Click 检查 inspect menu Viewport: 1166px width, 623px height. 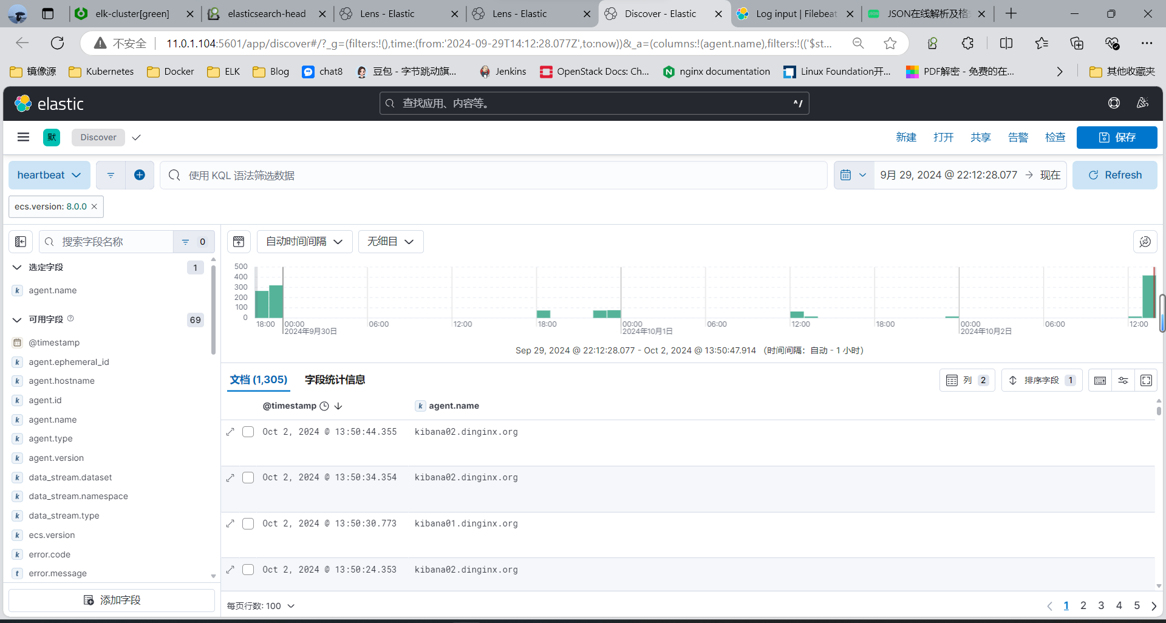[1055, 137]
